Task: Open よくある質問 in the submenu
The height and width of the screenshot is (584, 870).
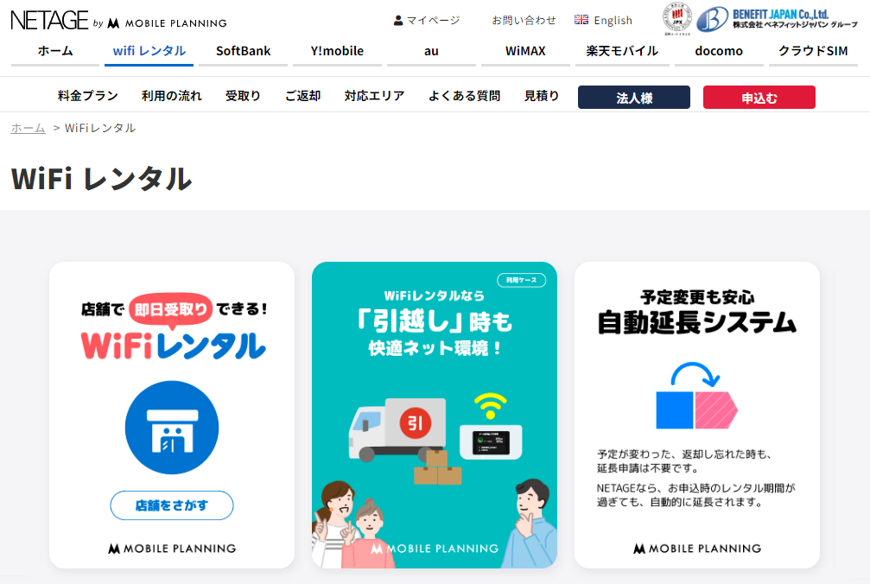Action: (x=465, y=96)
